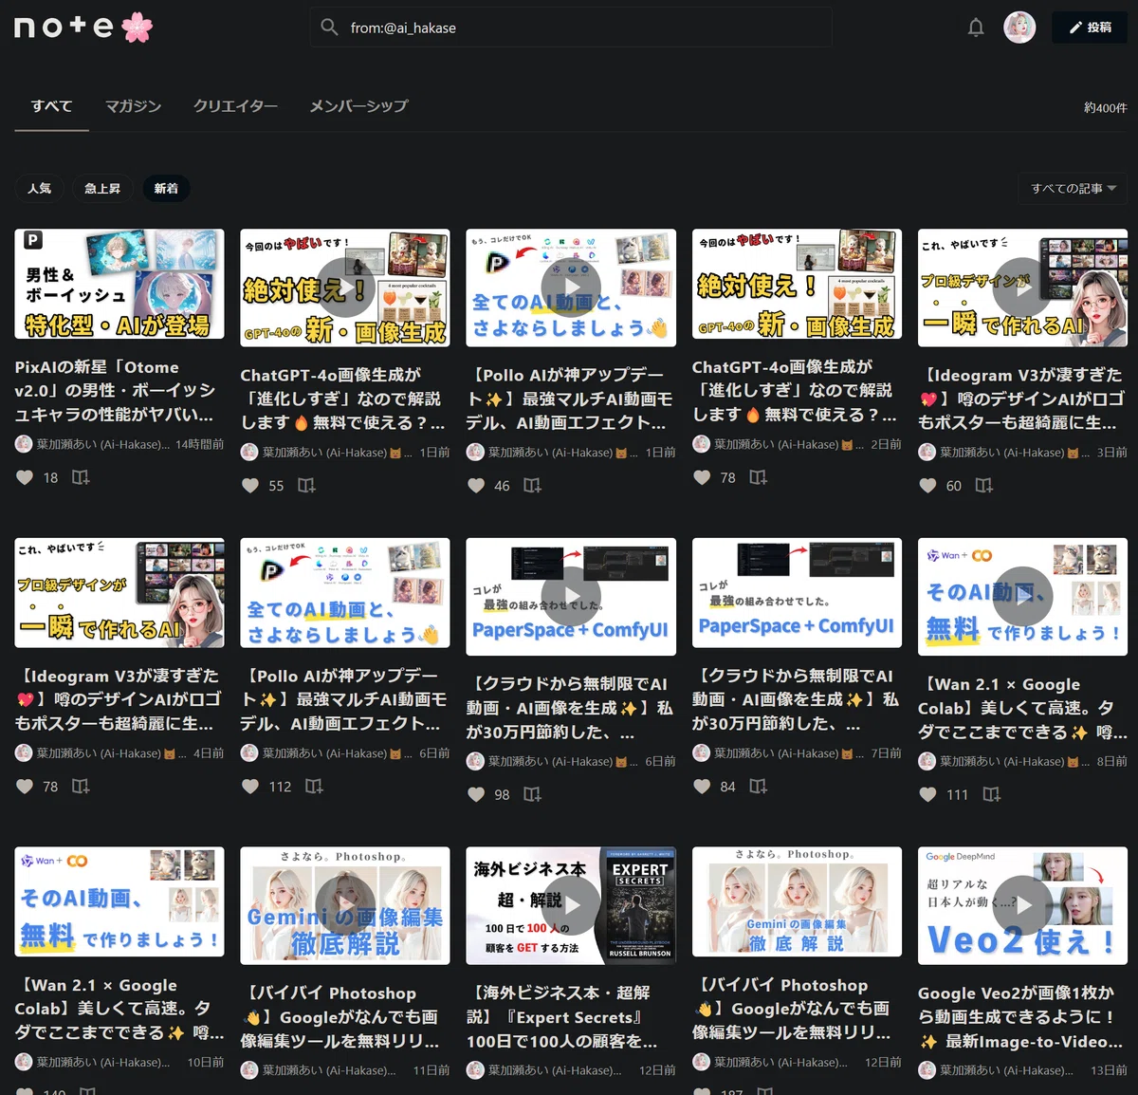
Task: Focus the search field containing from:@ai_hakase
Action: pos(571,28)
